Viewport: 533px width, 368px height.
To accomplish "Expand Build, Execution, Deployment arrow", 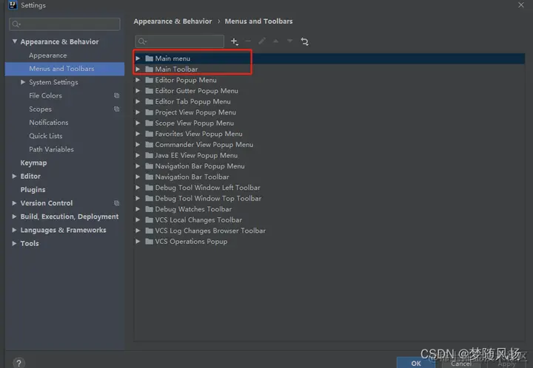I will tap(14, 217).
